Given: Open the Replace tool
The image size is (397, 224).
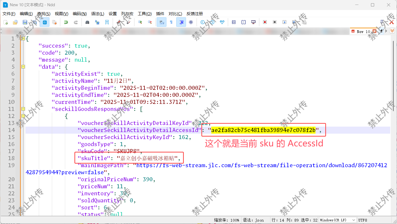Looking at the screenshot, I should (x=97, y=22).
